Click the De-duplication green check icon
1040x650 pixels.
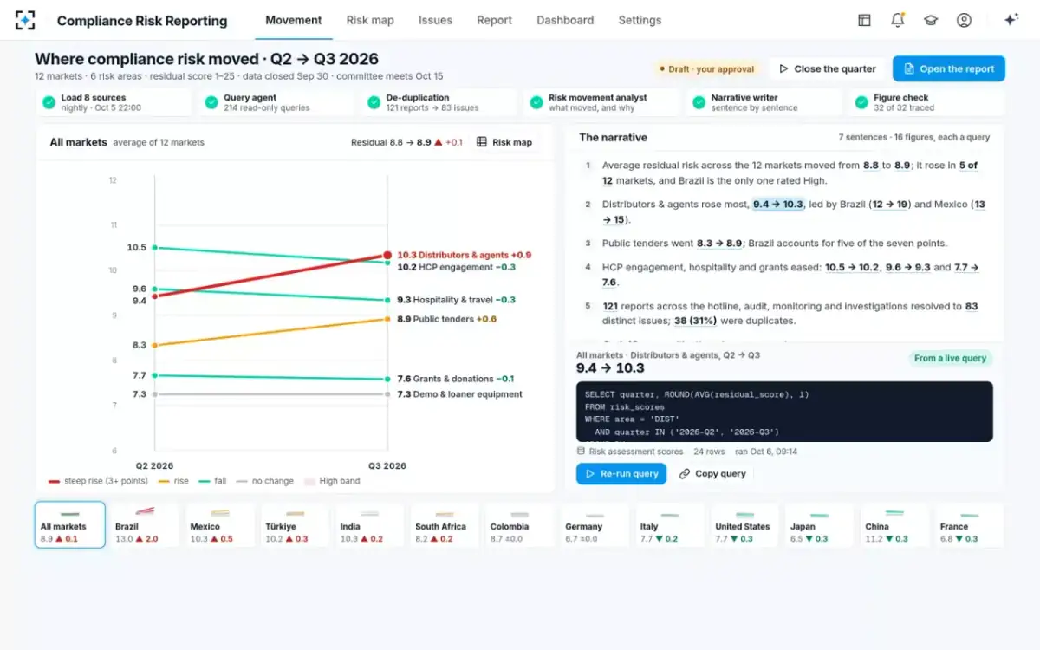pos(374,102)
